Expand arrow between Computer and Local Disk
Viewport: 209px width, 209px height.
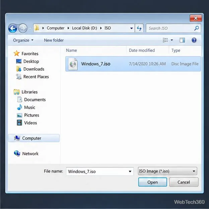click(x=68, y=28)
